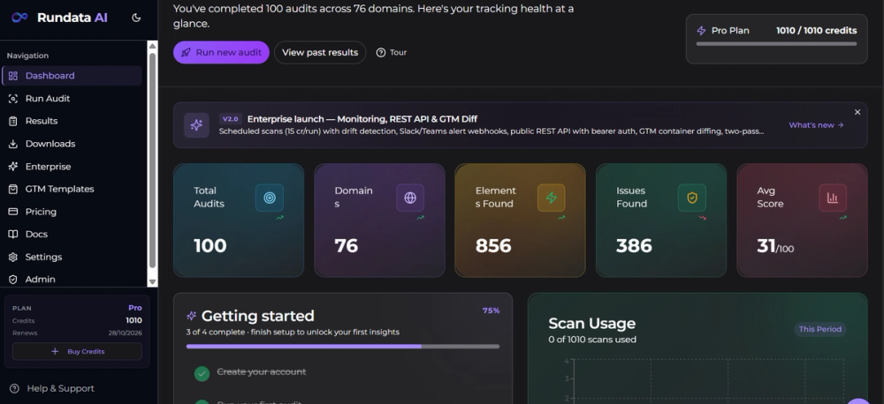Click the Issues Found shield icon
The width and height of the screenshot is (884, 404).
coord(692,198)
